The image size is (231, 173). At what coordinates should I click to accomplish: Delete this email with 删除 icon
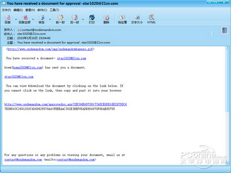click(x=106, y=19)
